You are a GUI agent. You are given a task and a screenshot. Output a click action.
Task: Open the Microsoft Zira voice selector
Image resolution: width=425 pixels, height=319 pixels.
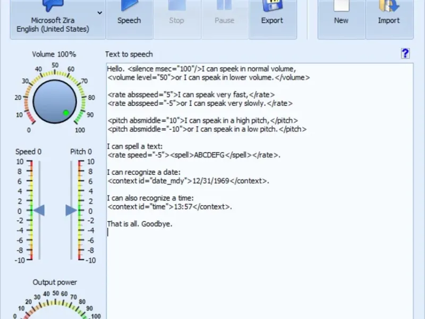[x=58, y=19]
